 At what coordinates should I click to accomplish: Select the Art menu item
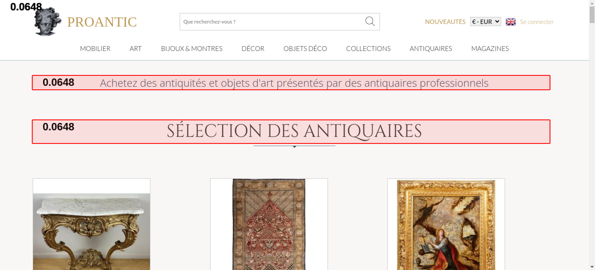pos(136,48)
